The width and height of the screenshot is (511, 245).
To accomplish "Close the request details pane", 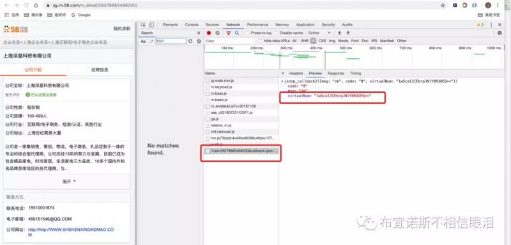I will 283,74.
